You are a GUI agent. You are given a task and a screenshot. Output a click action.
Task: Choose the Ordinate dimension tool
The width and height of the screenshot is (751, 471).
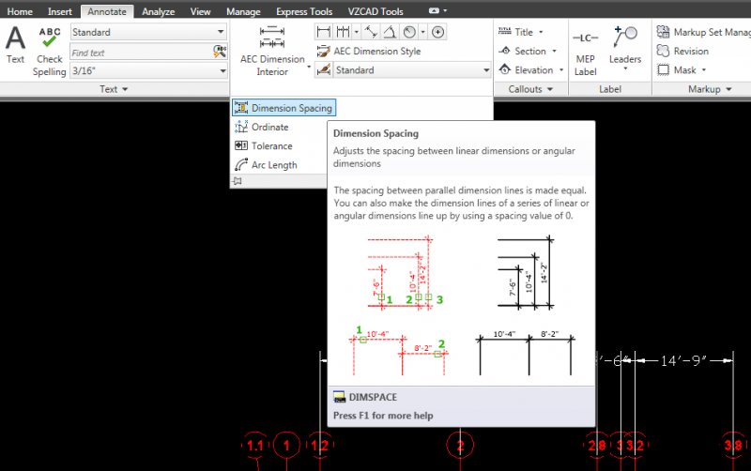click(x=269, y=128)
